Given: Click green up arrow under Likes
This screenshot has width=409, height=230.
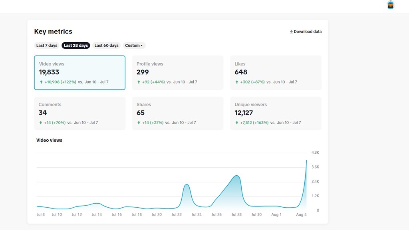Looking at the screenshot, I should [237, 82].
